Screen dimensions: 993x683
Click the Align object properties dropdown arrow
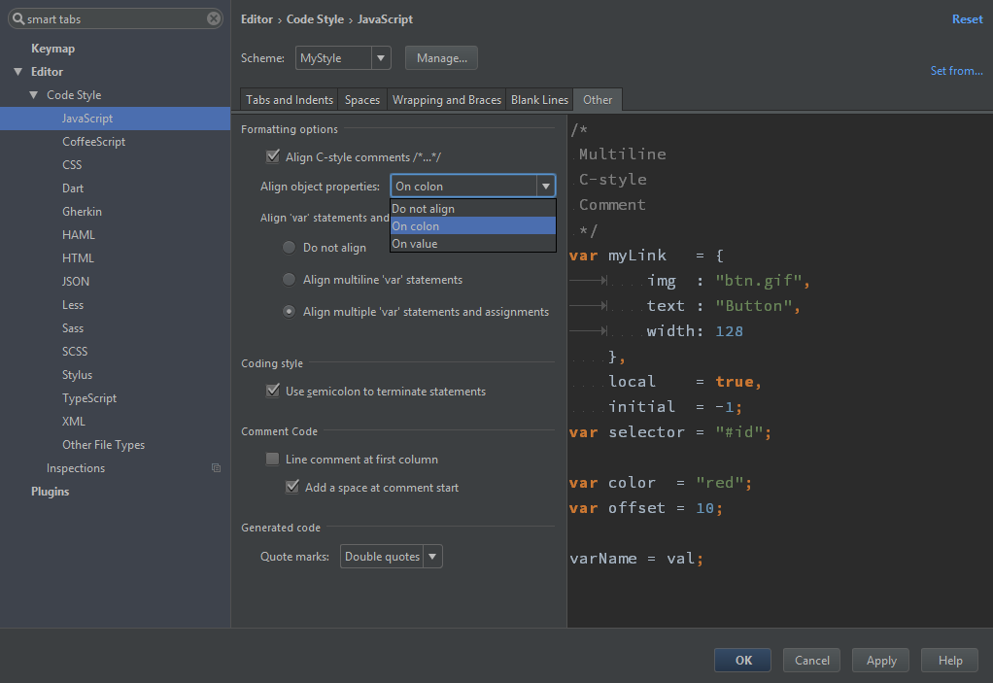tap(546, 187)
